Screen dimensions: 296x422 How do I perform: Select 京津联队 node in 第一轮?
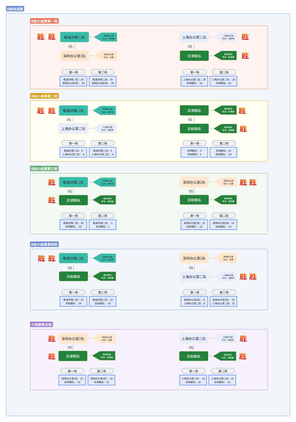[x=194, y=56]
